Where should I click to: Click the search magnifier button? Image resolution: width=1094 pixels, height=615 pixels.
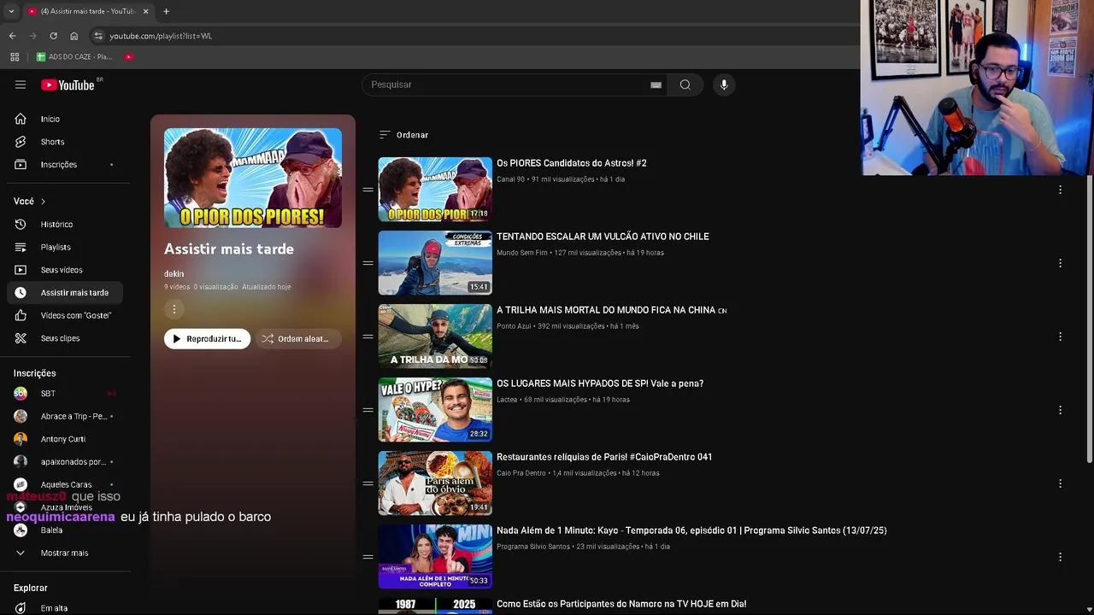pyautogui.click(x=685, y=85)
